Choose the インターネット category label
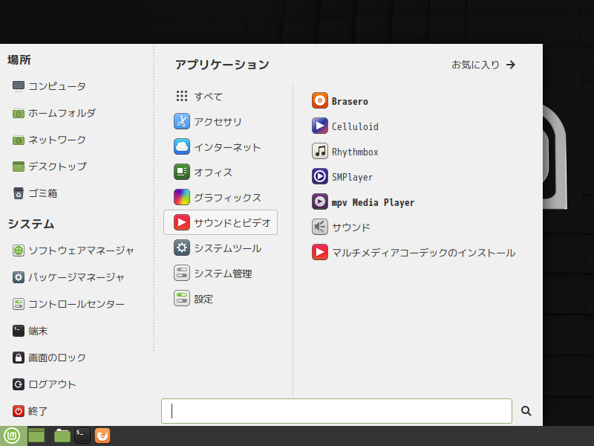 point(227,147)
